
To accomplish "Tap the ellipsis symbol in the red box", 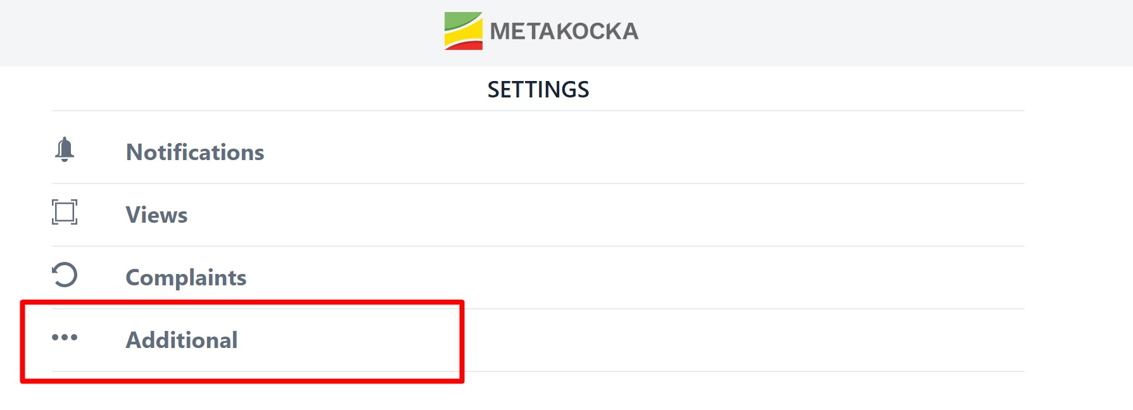I will (x=65, y=337).
